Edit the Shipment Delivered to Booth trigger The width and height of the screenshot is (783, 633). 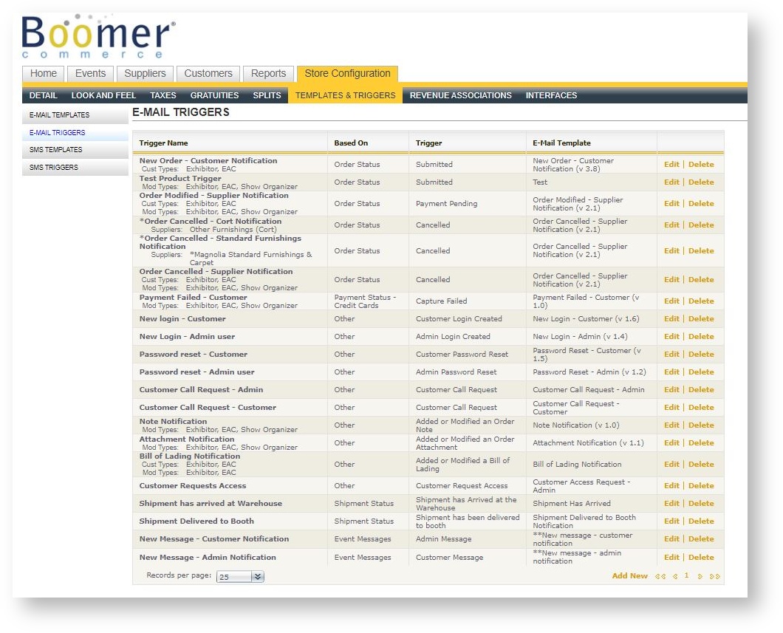pos(671,521)
